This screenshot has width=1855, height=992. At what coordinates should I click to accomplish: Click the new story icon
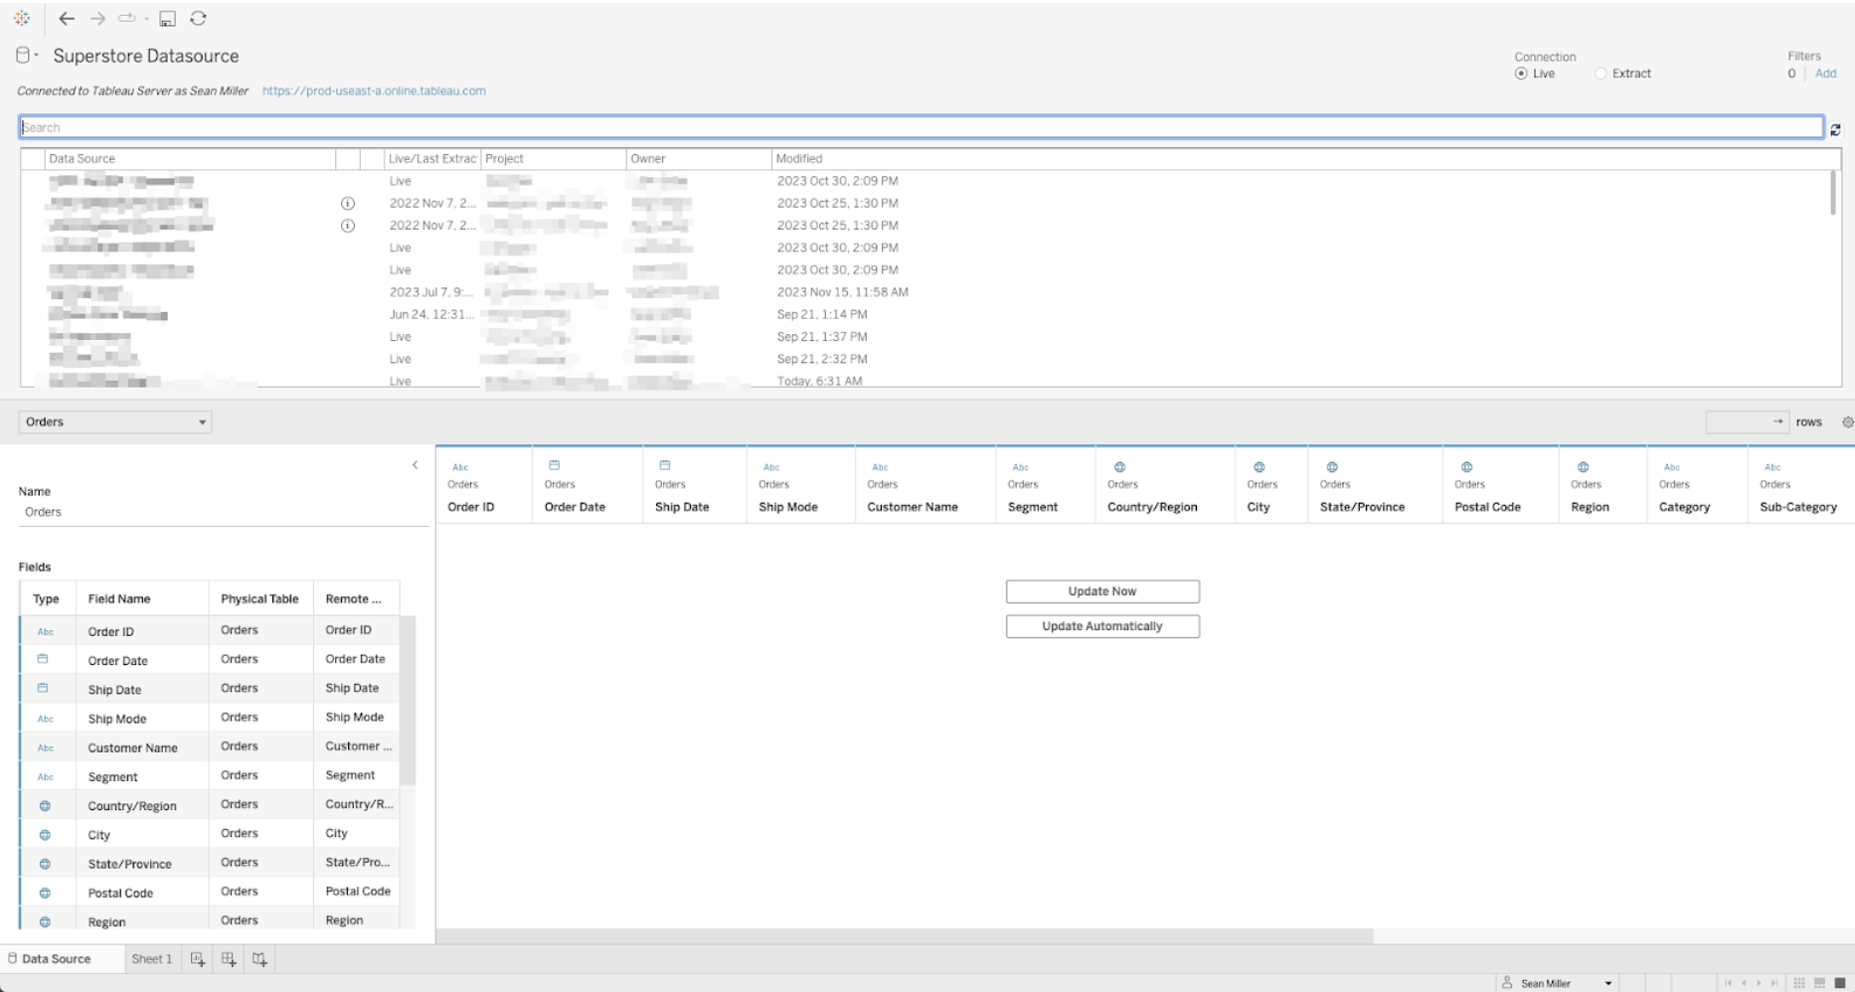[259, 959]
